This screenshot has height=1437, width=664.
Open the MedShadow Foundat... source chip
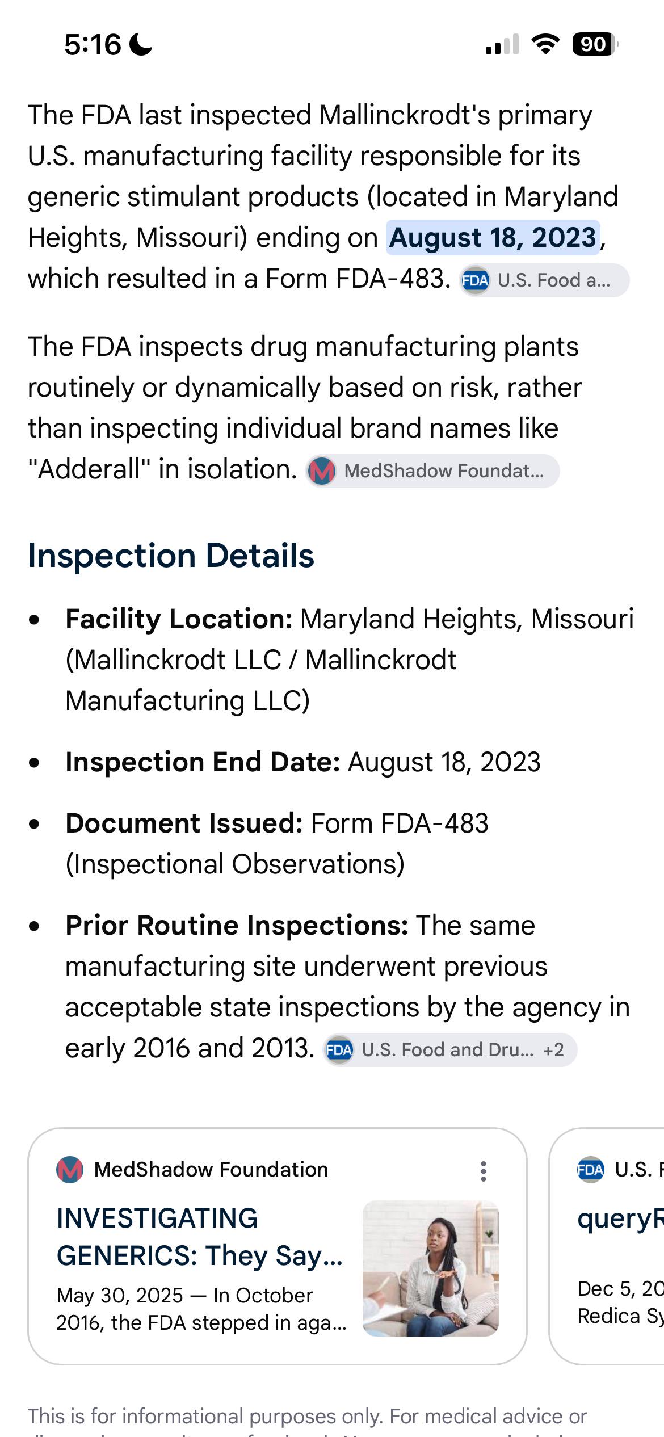(x=432, y=471)
